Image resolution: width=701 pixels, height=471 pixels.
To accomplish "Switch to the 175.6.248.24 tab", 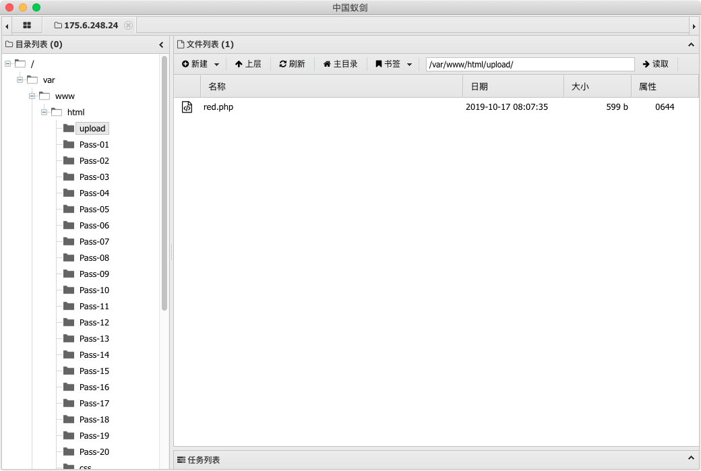I will point(86,26).
